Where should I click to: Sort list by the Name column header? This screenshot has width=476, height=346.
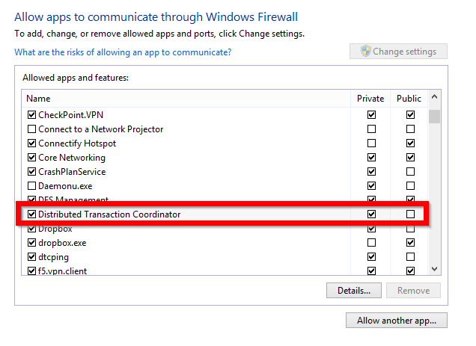[187, 99]
